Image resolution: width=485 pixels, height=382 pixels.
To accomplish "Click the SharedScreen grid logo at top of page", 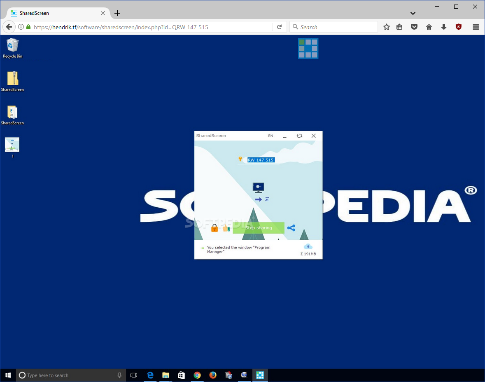I will (x=308, y=48).
